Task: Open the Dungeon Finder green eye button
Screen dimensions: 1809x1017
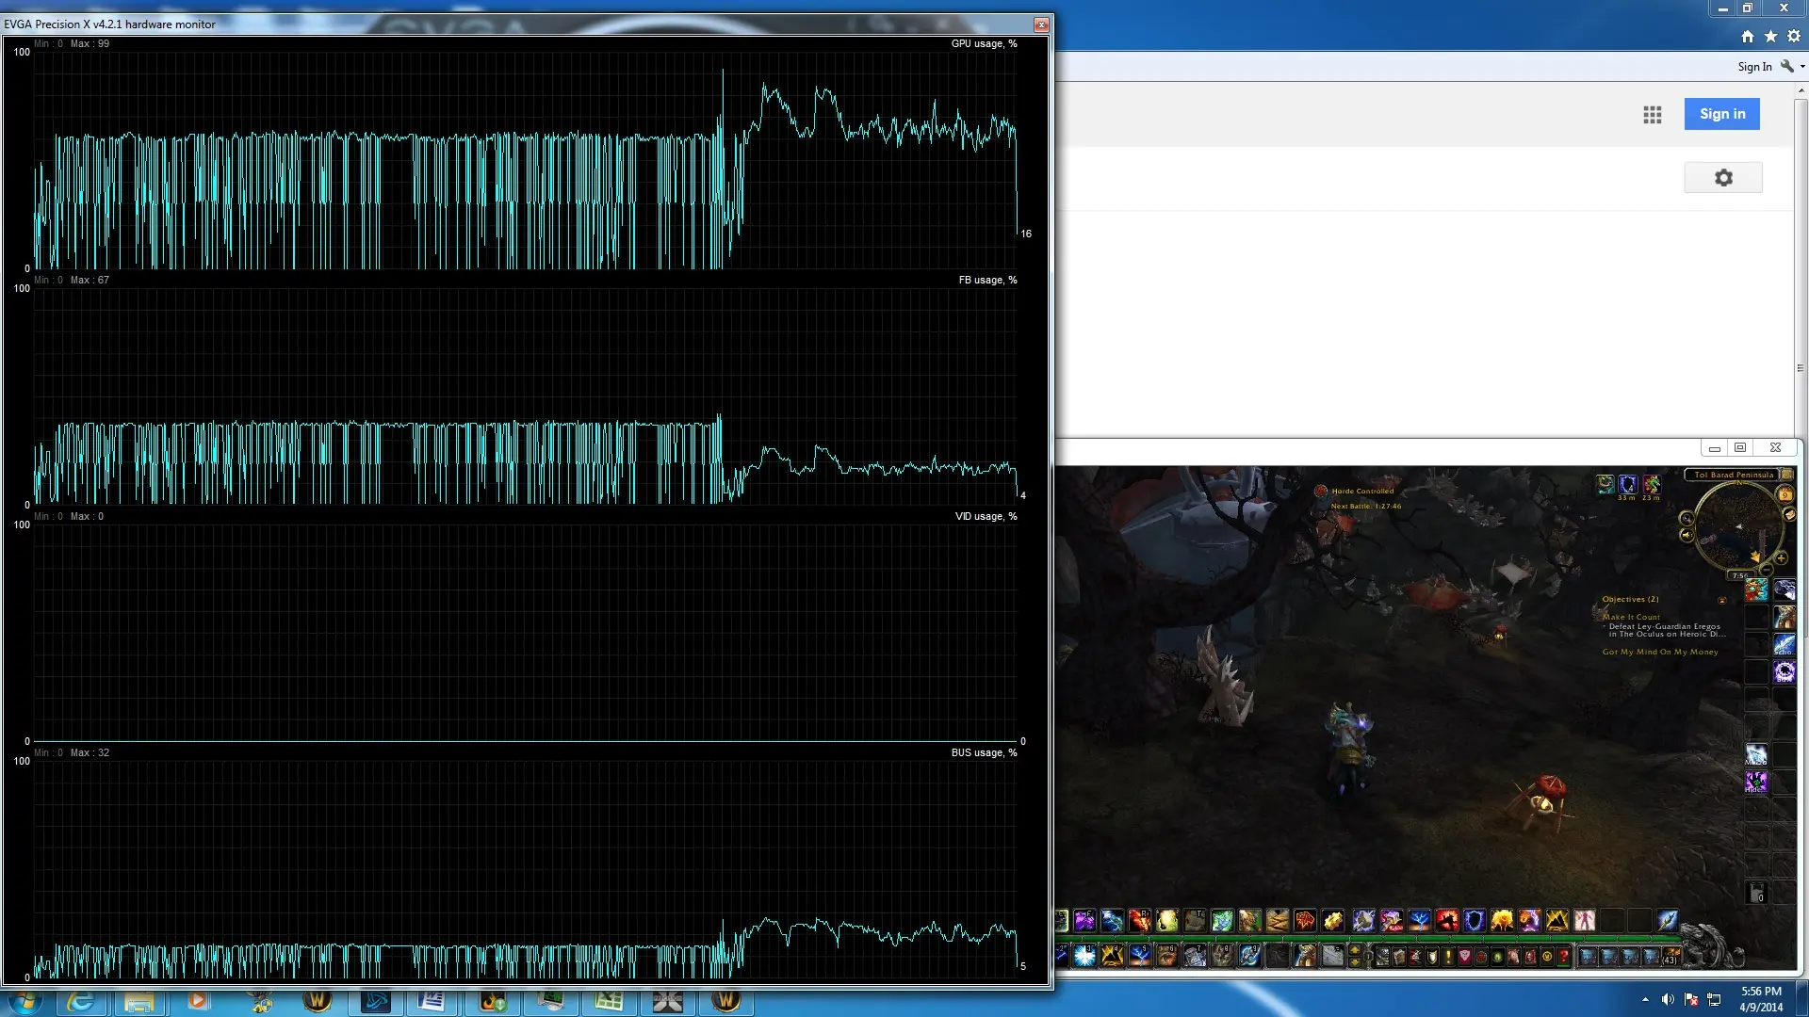Action: click(x=1498, y=957)
